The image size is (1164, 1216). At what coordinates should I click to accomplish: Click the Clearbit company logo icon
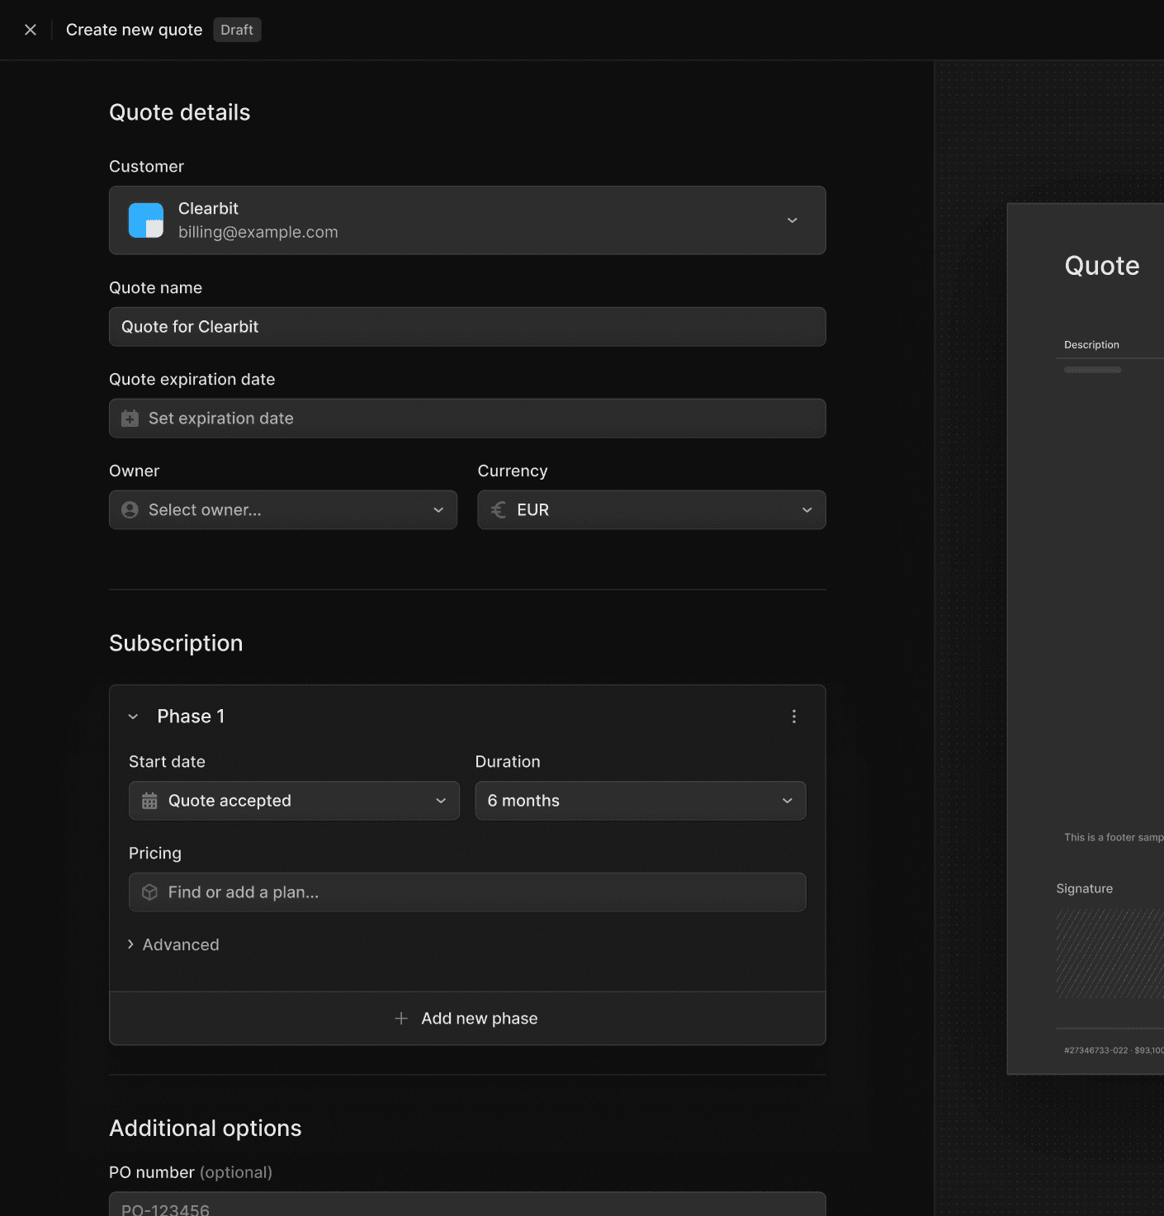click(146, 220)
